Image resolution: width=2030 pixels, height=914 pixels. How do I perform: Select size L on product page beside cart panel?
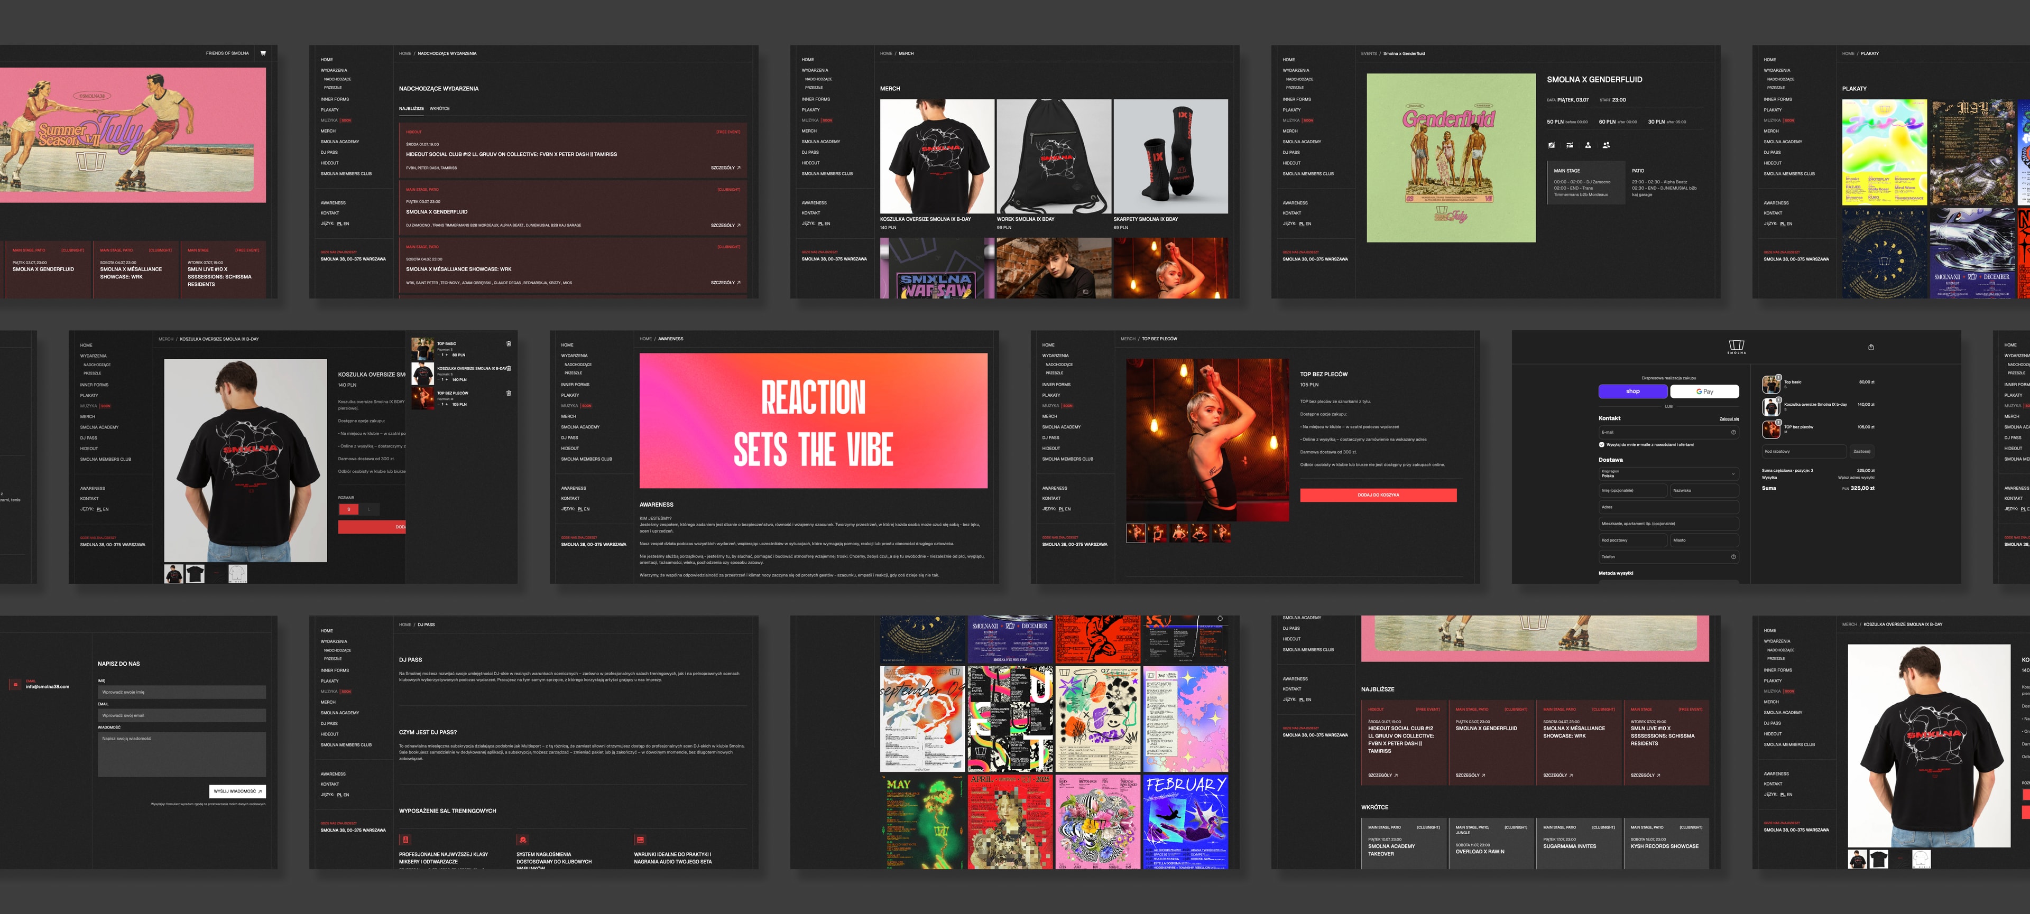pos(369,509)
